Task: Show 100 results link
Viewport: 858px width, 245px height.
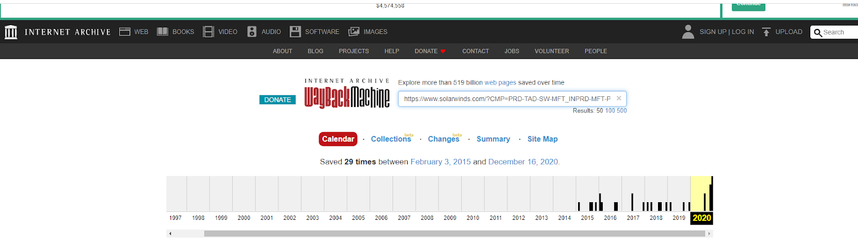Action: (x=610, y=111)
